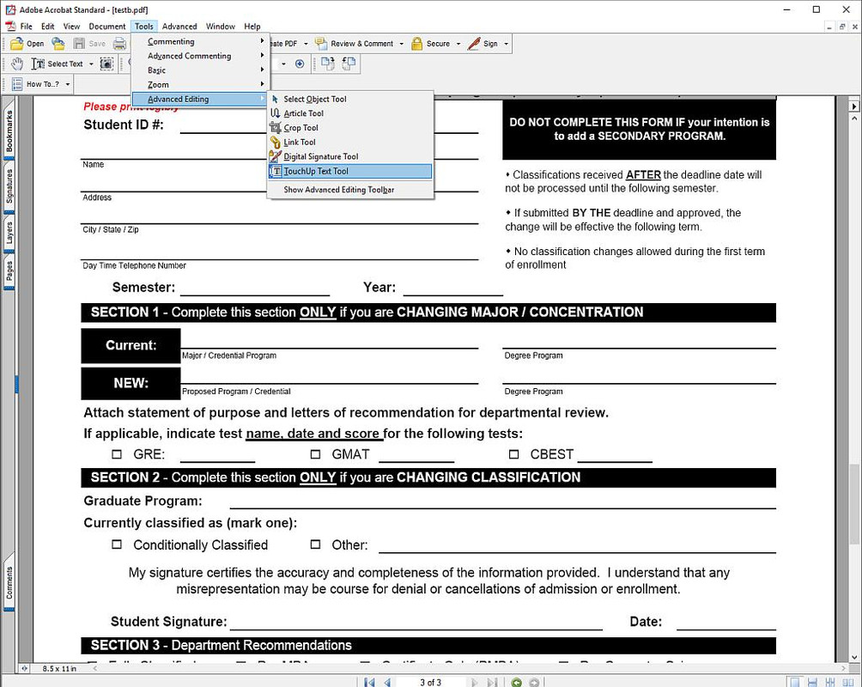Viewport: 862px width, 687px height.
Task: Activate the Select Text tool
Action: click(x=58, y=64)
